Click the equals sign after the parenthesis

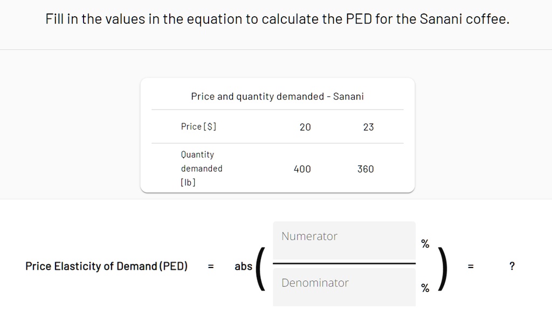470,265
